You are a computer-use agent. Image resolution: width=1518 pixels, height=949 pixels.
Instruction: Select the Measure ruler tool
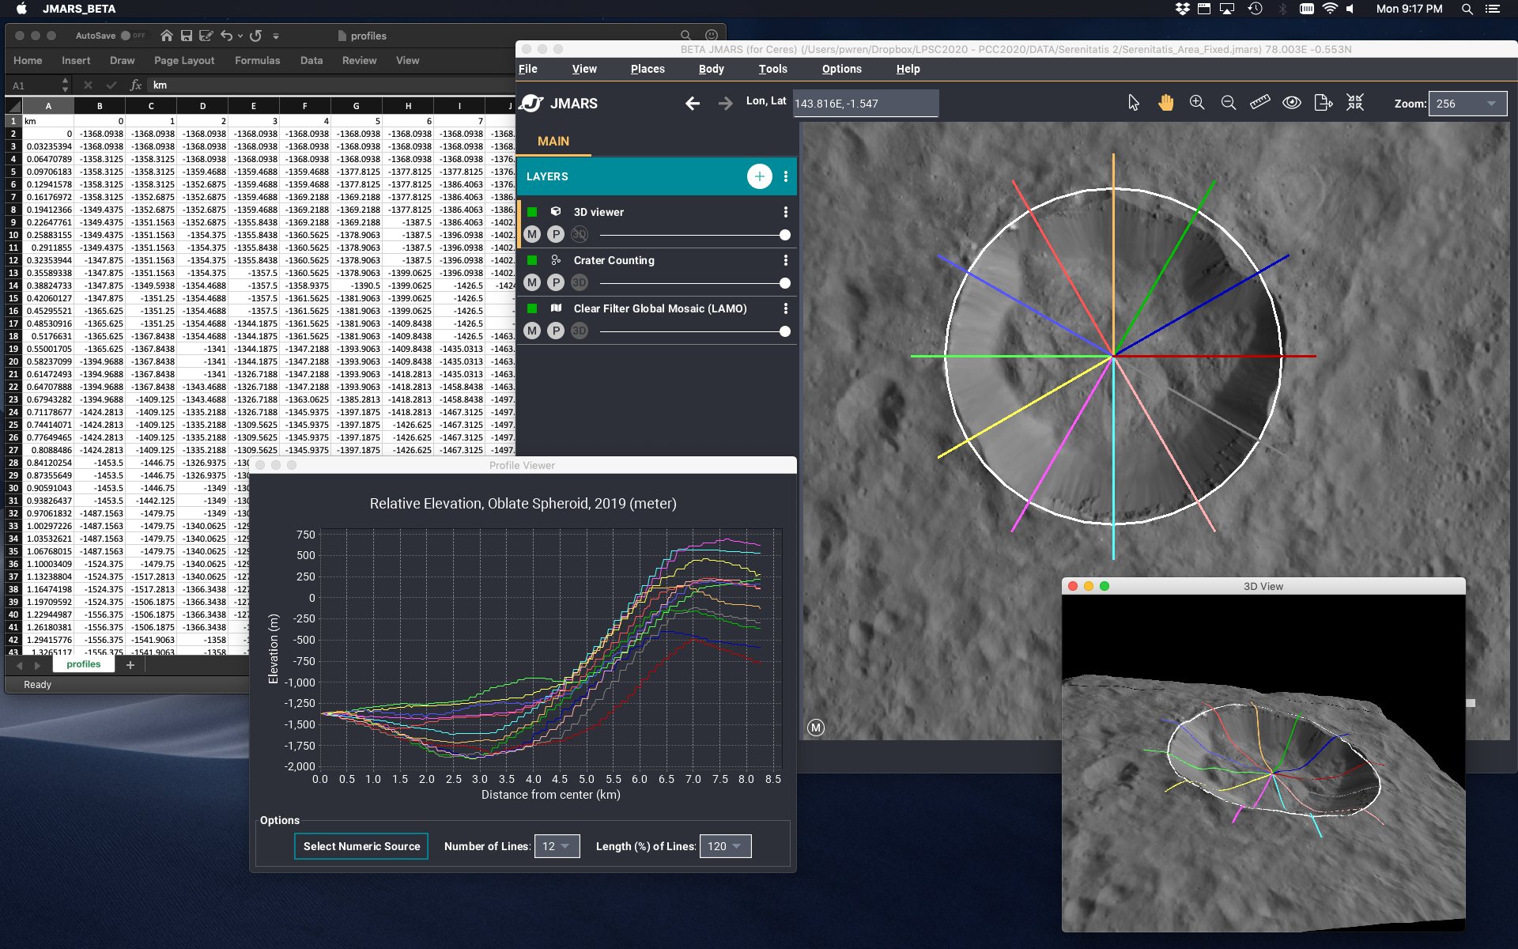point(1260,103)
